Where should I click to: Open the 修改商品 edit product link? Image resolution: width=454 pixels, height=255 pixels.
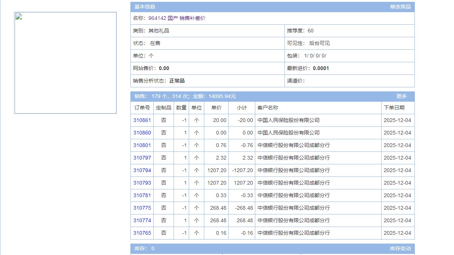(400, 7)
